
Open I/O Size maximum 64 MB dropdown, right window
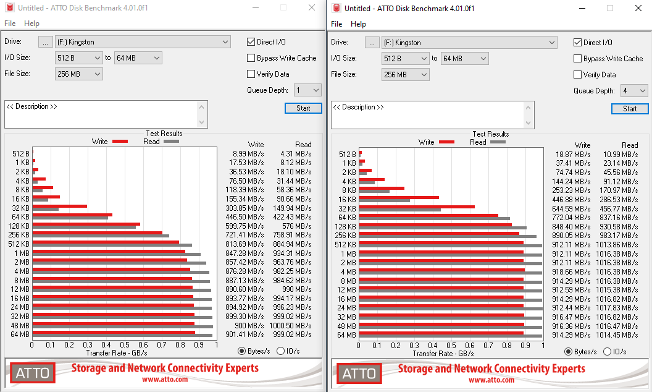[465, 58]
